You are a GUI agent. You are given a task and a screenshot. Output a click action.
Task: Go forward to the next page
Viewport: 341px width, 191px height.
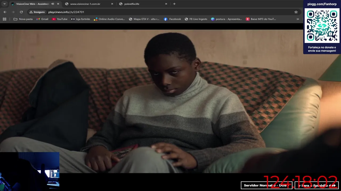coord(13,12)
